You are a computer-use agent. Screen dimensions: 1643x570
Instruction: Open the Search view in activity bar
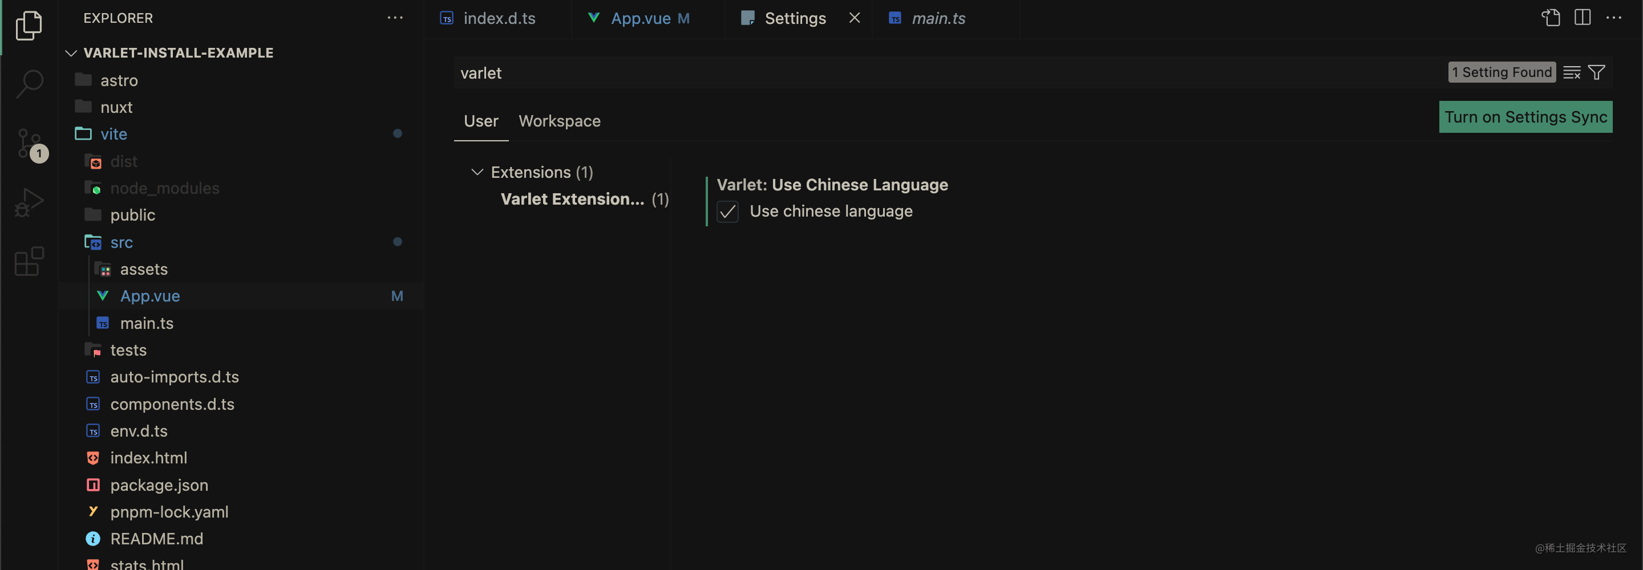tap(29, 83)
